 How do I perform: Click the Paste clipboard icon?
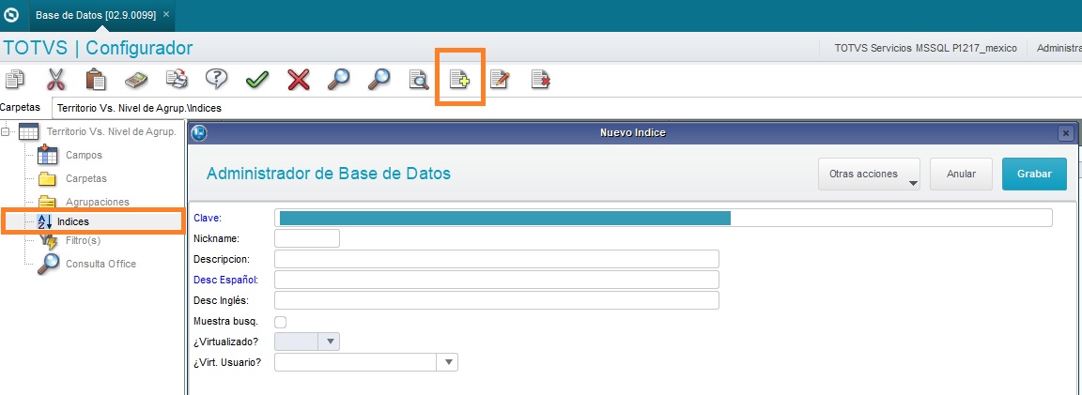(x=96, y=80)
